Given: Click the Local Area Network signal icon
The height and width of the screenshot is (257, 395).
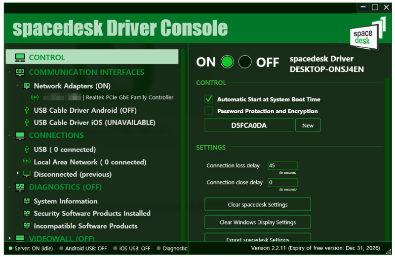Looking at the screenshot, I should click(x=27, y=161).
